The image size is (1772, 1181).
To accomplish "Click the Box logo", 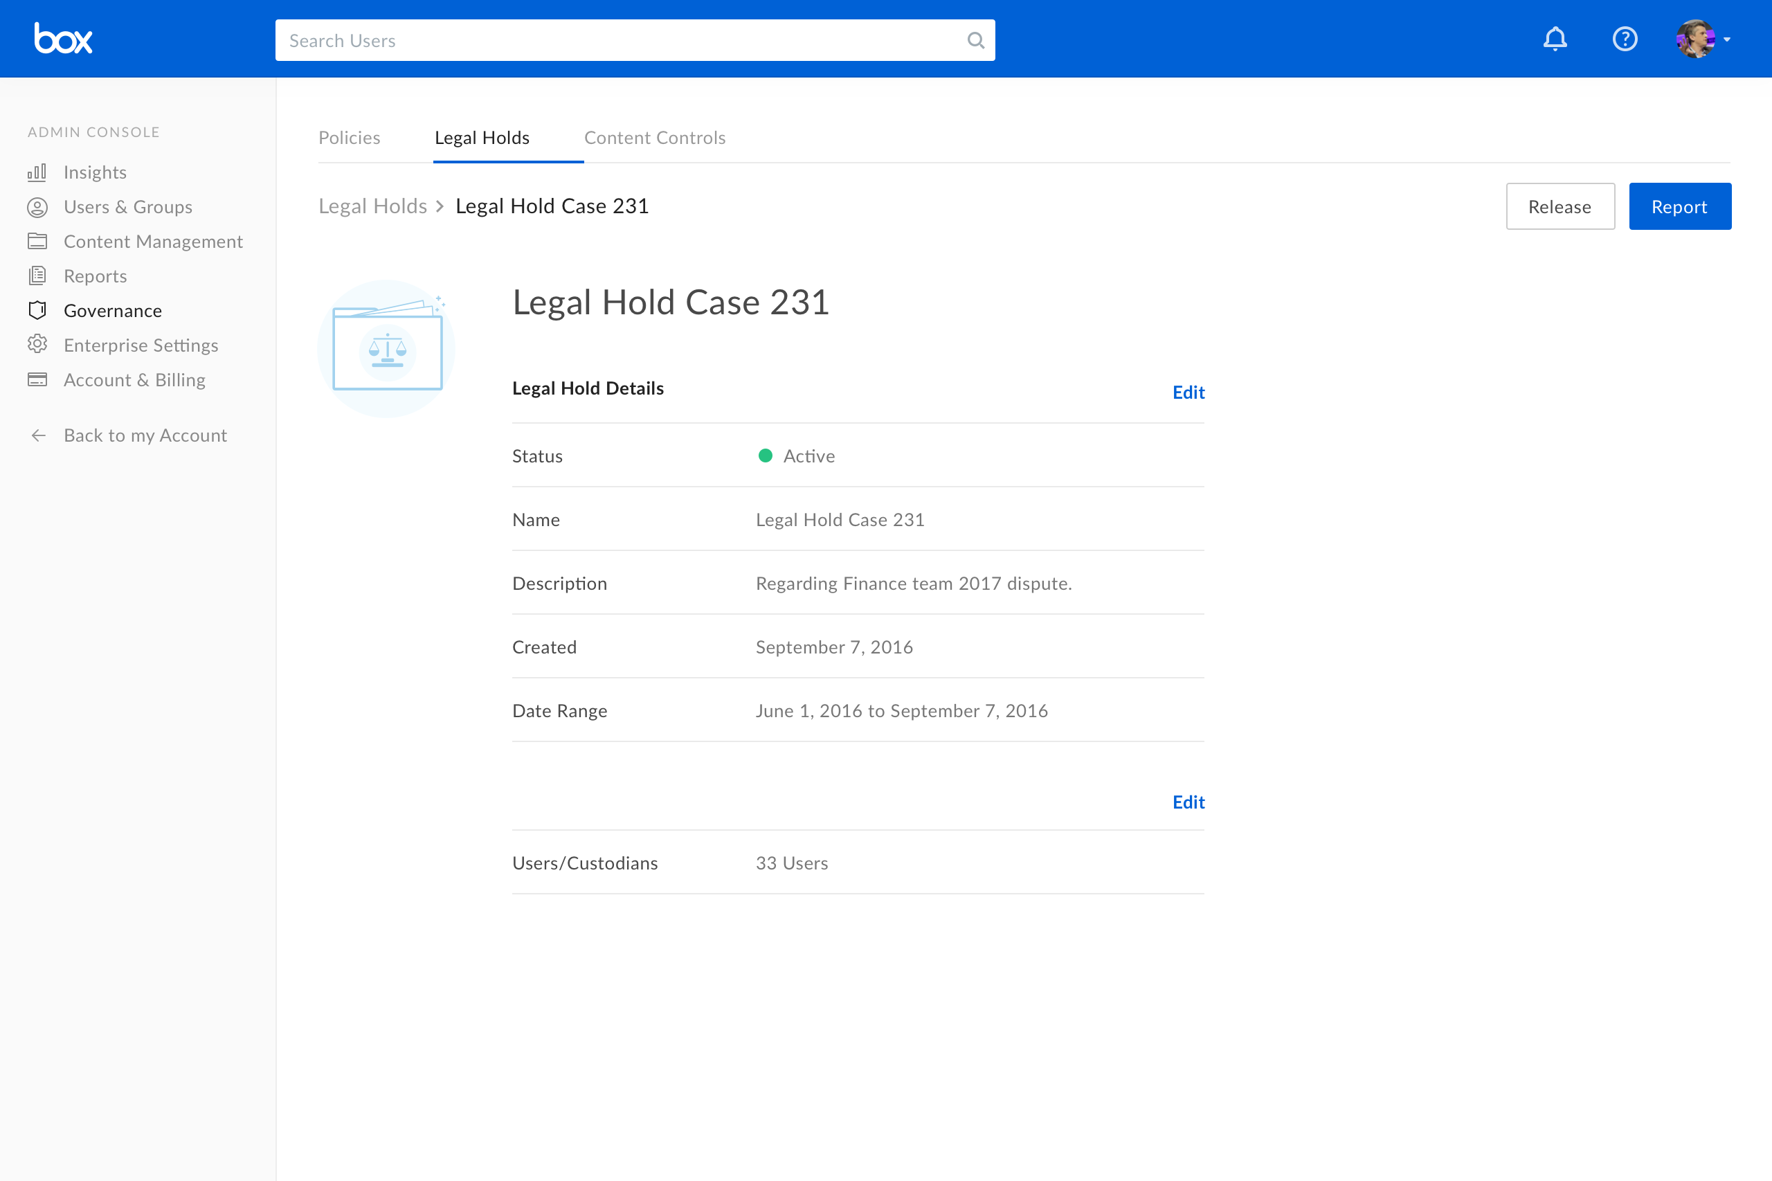I will coord(63,38).
